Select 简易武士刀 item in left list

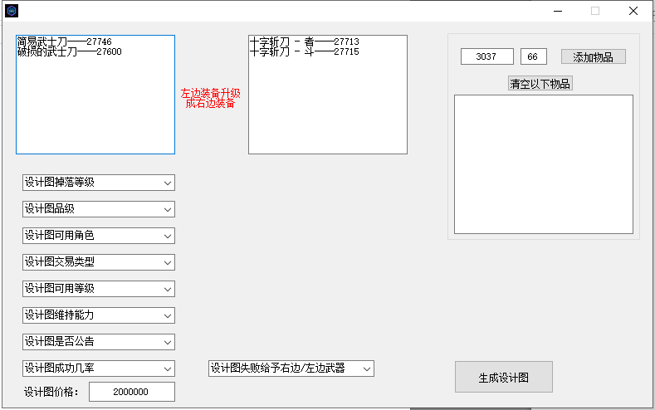pos(64,41)
